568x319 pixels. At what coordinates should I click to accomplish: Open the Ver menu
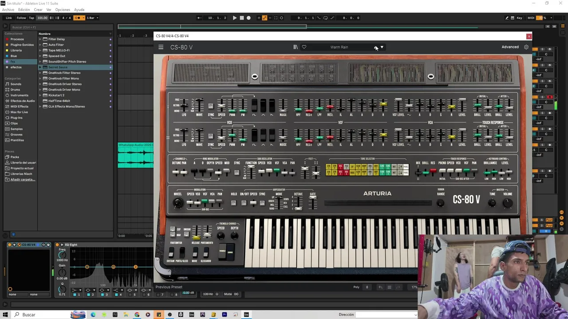pos(49,10)
